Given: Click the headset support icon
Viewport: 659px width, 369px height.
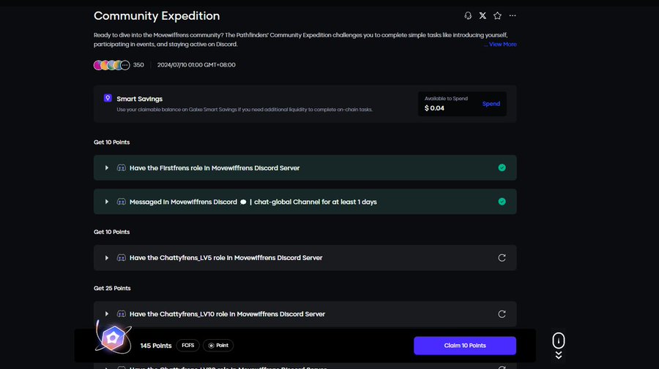Looking at the screenshot, I should point(468,15).
